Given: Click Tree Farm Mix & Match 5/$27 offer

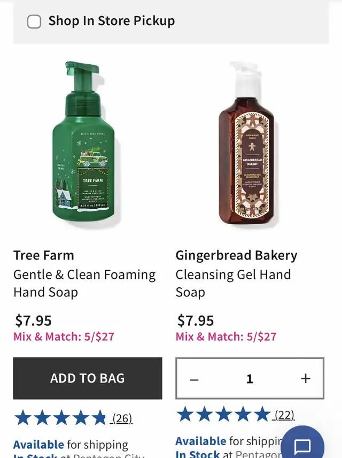Looking at the screenshot, I should click(64, 337).
